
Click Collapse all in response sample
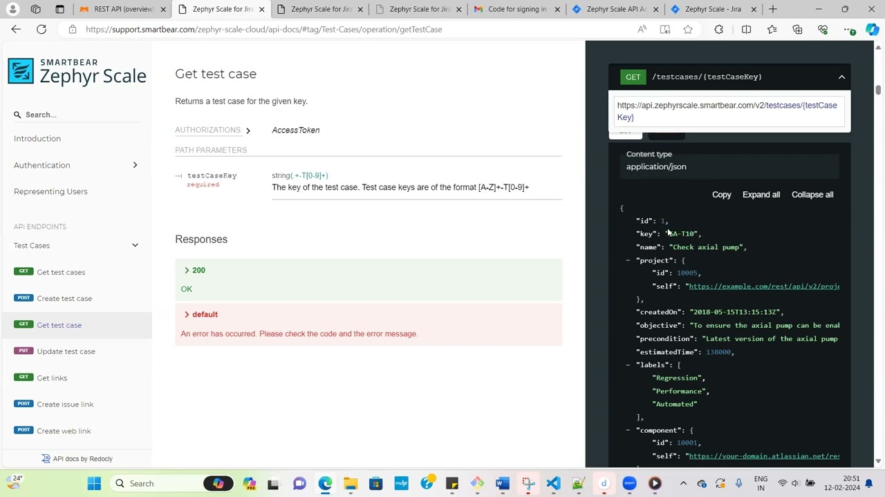pyautogui.click(x=812, y=195)
